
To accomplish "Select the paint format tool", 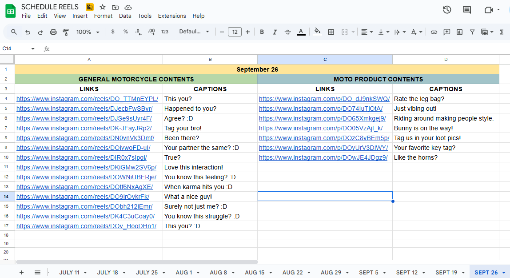I will click(66, 32).
